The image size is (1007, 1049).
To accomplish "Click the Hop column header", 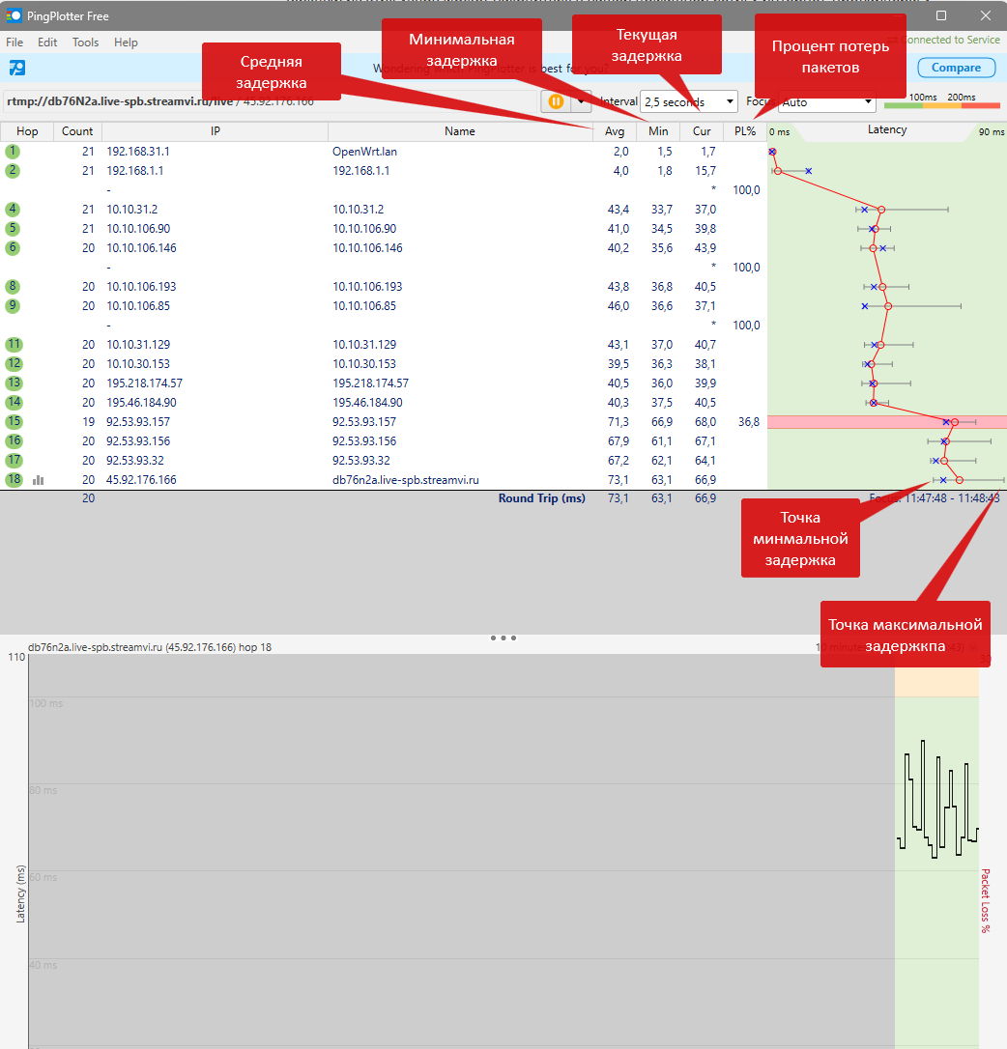I will pyautogui.click(x=27, y=131).
